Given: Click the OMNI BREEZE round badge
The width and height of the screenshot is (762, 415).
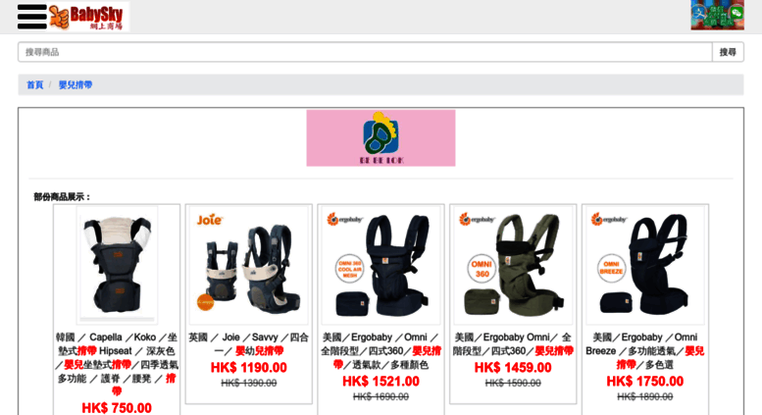Looking at the screenshot, I should 611,268.
